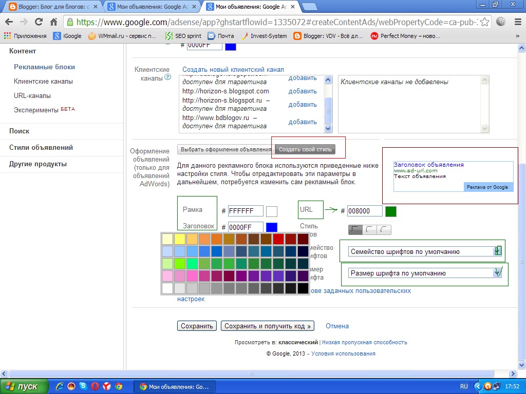526x394 pixels.
Task: Select the square corner style option
Action: pyautogui.click(x=355, y=229)
